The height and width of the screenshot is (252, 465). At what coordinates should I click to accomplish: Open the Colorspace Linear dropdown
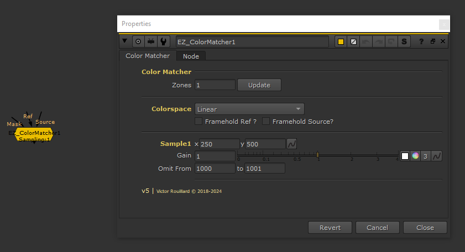pyautogui.click(x=249, y=109)
